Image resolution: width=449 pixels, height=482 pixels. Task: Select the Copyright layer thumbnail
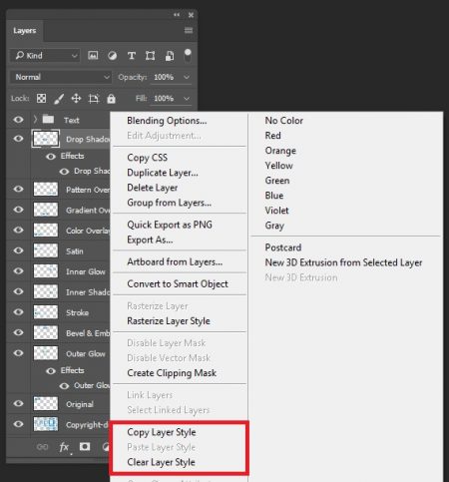(46, 424)
